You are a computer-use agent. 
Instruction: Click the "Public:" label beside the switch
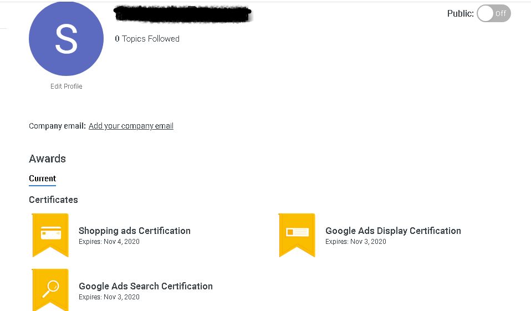[x=460, y=14]
